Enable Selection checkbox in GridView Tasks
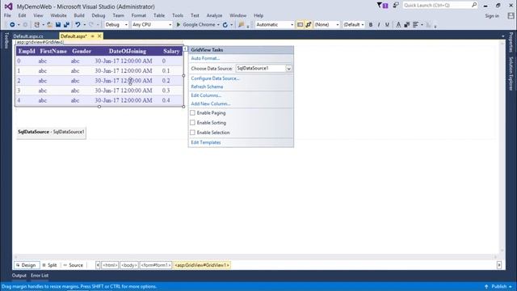 (192, 133)
